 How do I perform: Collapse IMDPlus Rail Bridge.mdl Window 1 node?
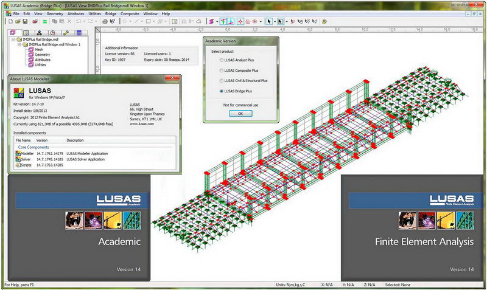coord(18,44)
